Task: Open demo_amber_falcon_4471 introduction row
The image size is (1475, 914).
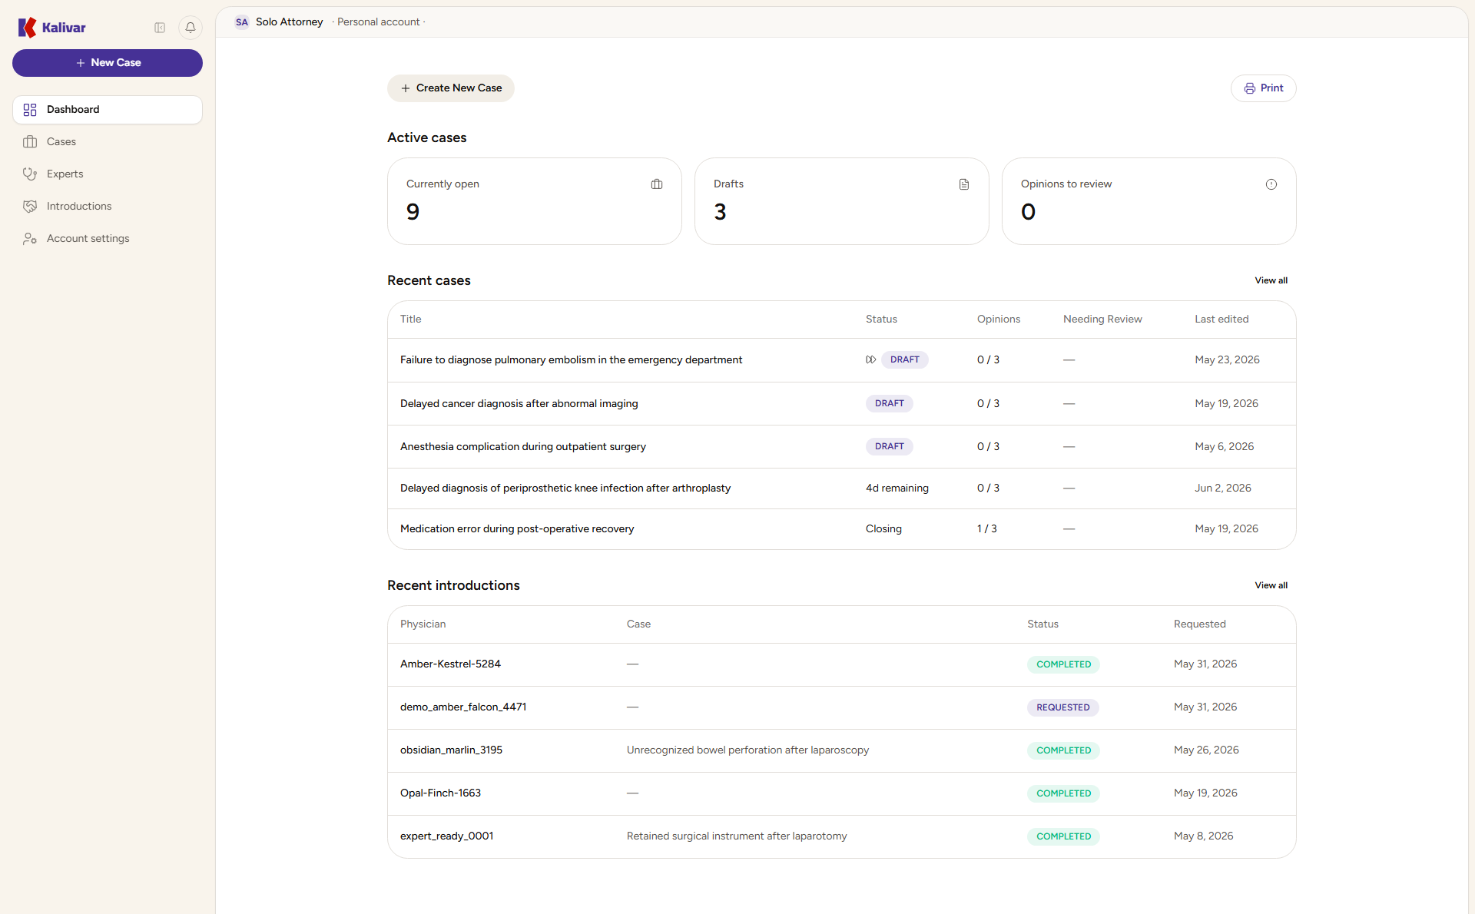Action: point(842,708)
